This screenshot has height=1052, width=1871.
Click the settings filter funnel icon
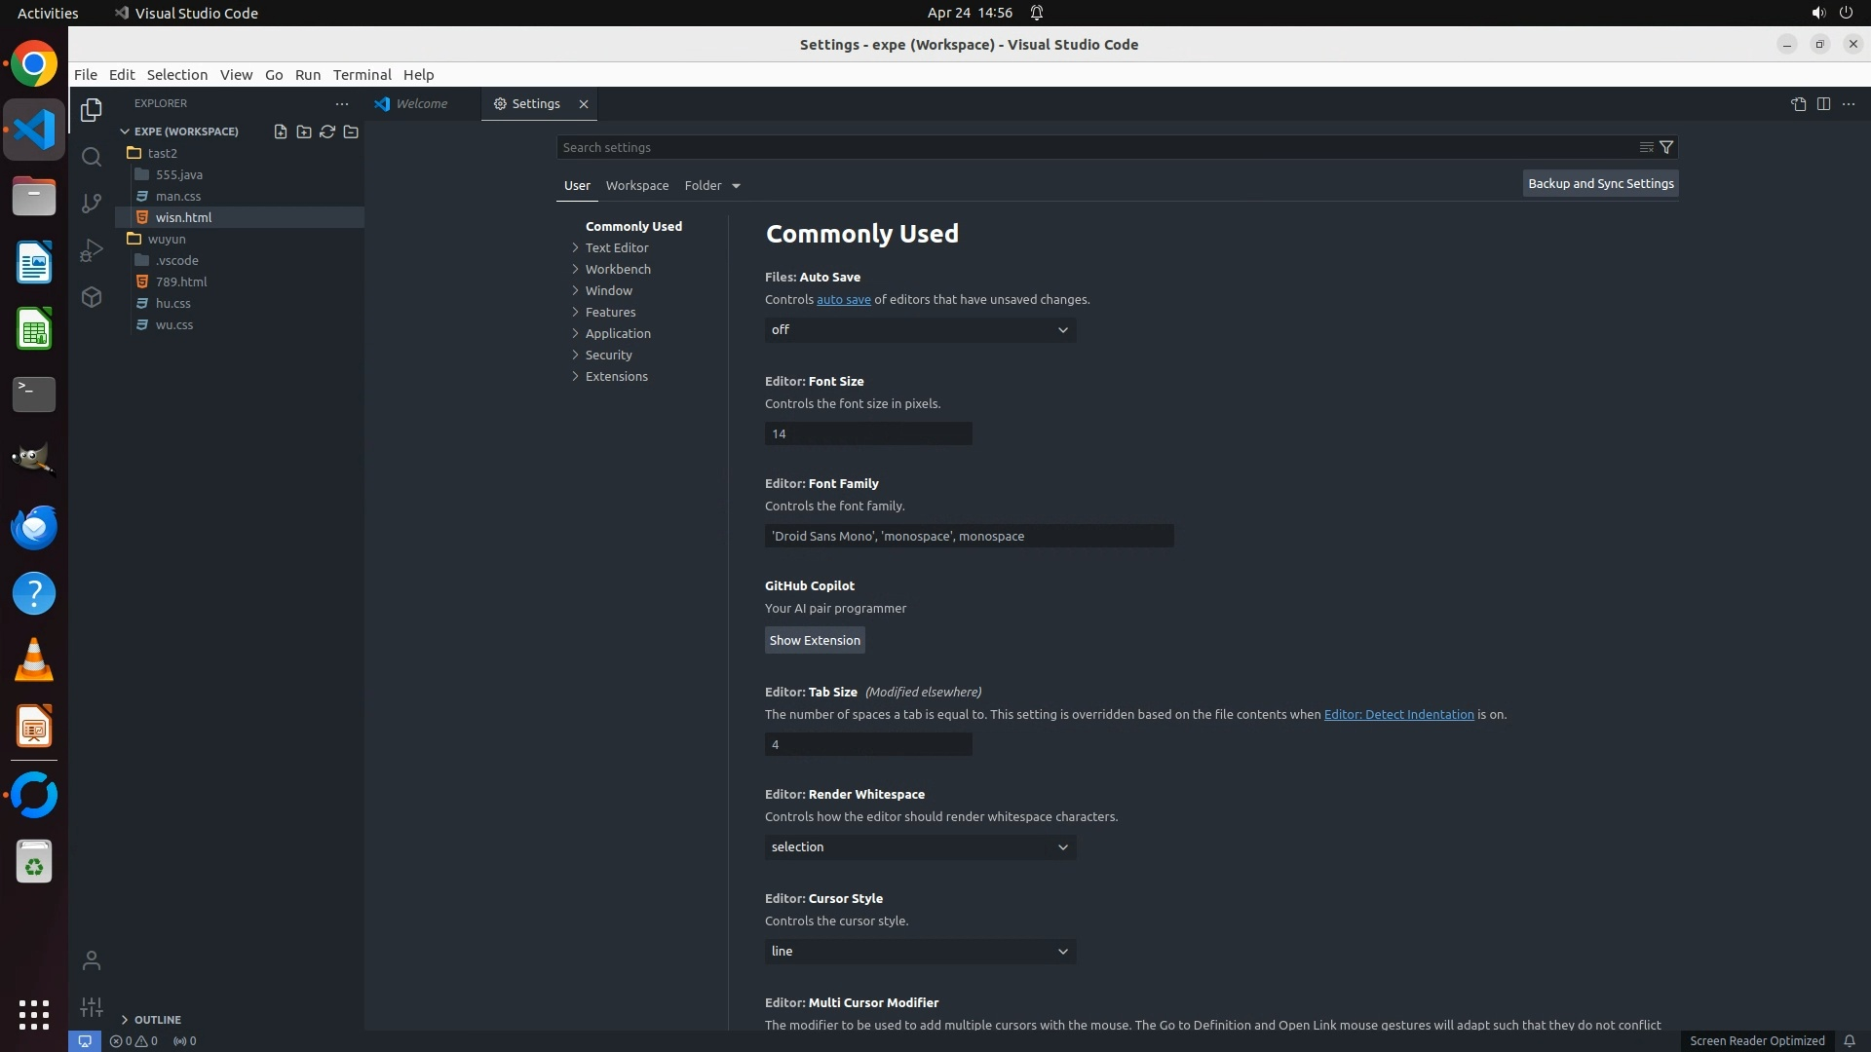1666,147
